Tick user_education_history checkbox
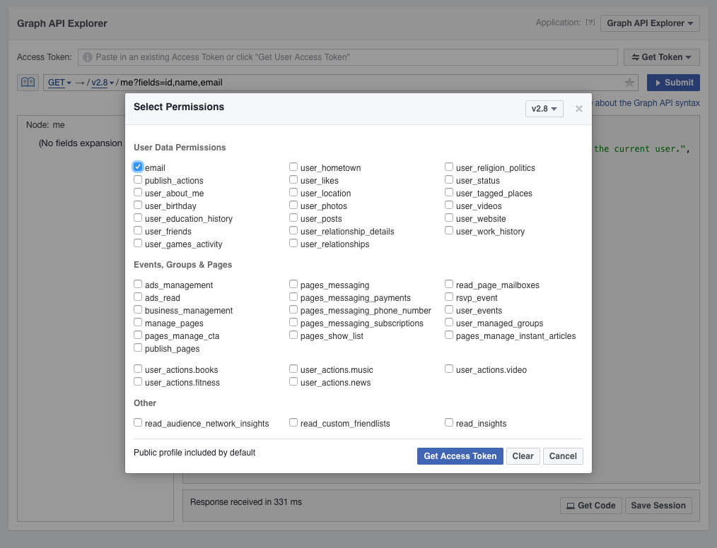Image resolution: width=717 pixels, height=548 pixels. point(138,218)
